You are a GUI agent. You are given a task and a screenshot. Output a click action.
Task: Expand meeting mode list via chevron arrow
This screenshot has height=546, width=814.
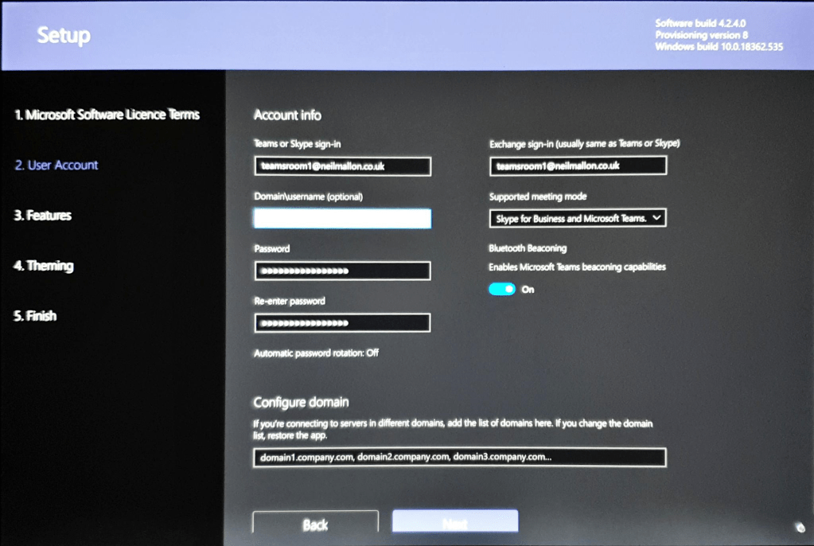(656, 218)
